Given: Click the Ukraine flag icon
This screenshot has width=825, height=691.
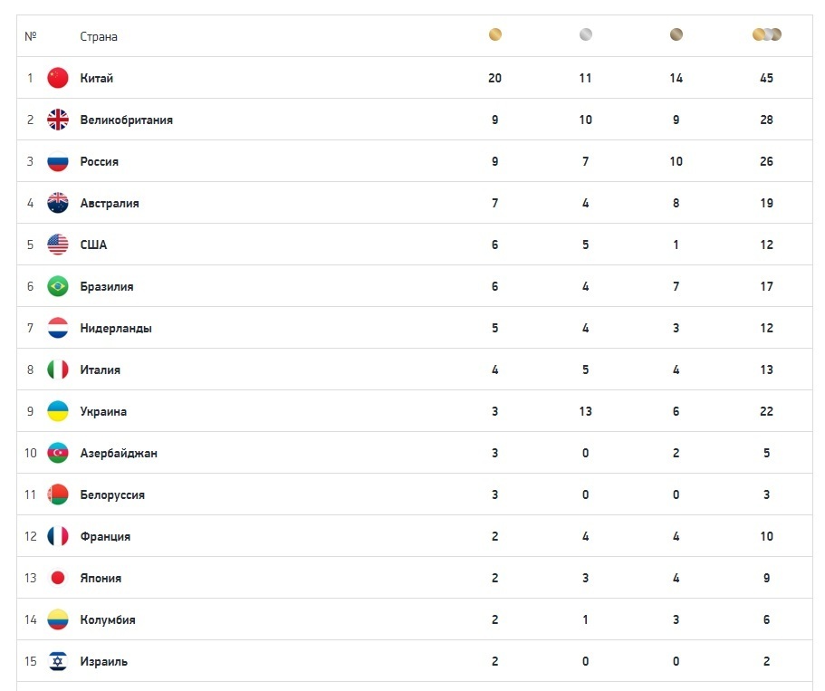Looking at the screenshot, I should pyautogui.click(x=58, y=411).
